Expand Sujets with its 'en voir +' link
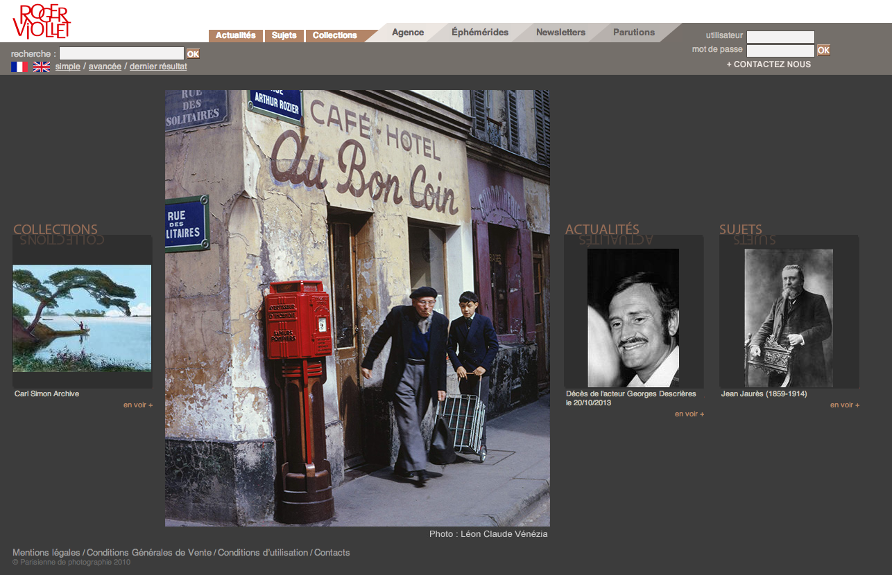892x575 pixels. (x=844, y=405)
